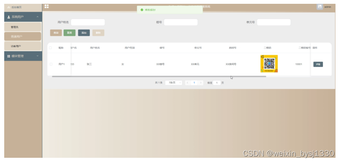
Task: Collapse the 系统用户 menu chevron
Action: tap(38, 17)
